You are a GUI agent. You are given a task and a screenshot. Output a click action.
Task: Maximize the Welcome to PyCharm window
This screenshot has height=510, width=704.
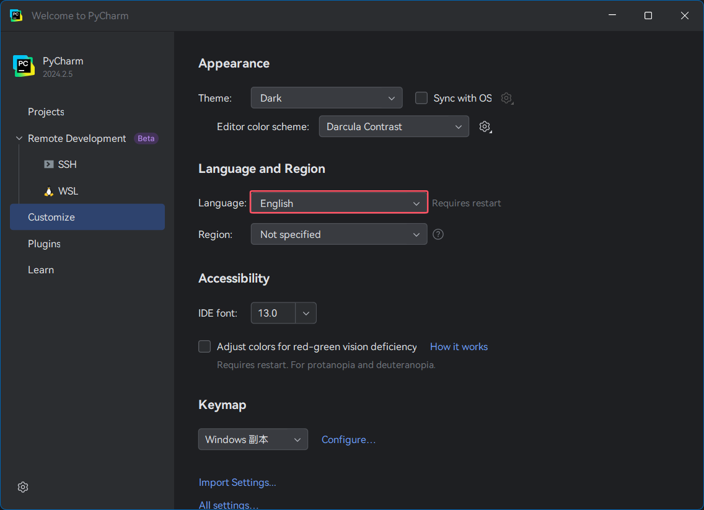[x=648, y=15]
